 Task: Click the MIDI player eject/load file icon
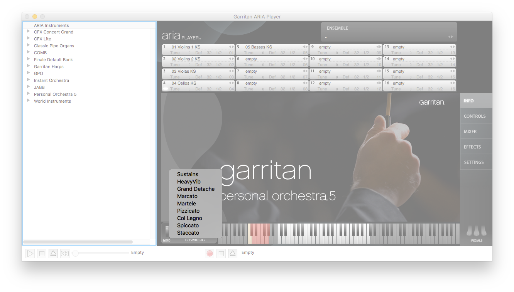click(x=53, y=254)
